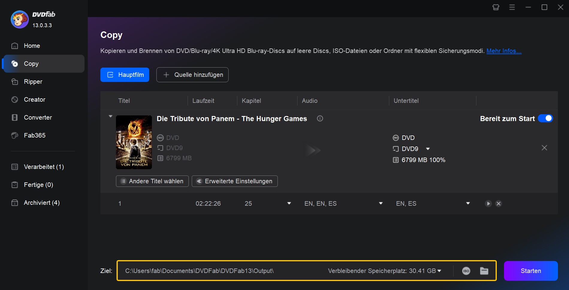The width and height of the screenshot is (569, 290).
Task: Choose ISO output icon
Action: 466,271
